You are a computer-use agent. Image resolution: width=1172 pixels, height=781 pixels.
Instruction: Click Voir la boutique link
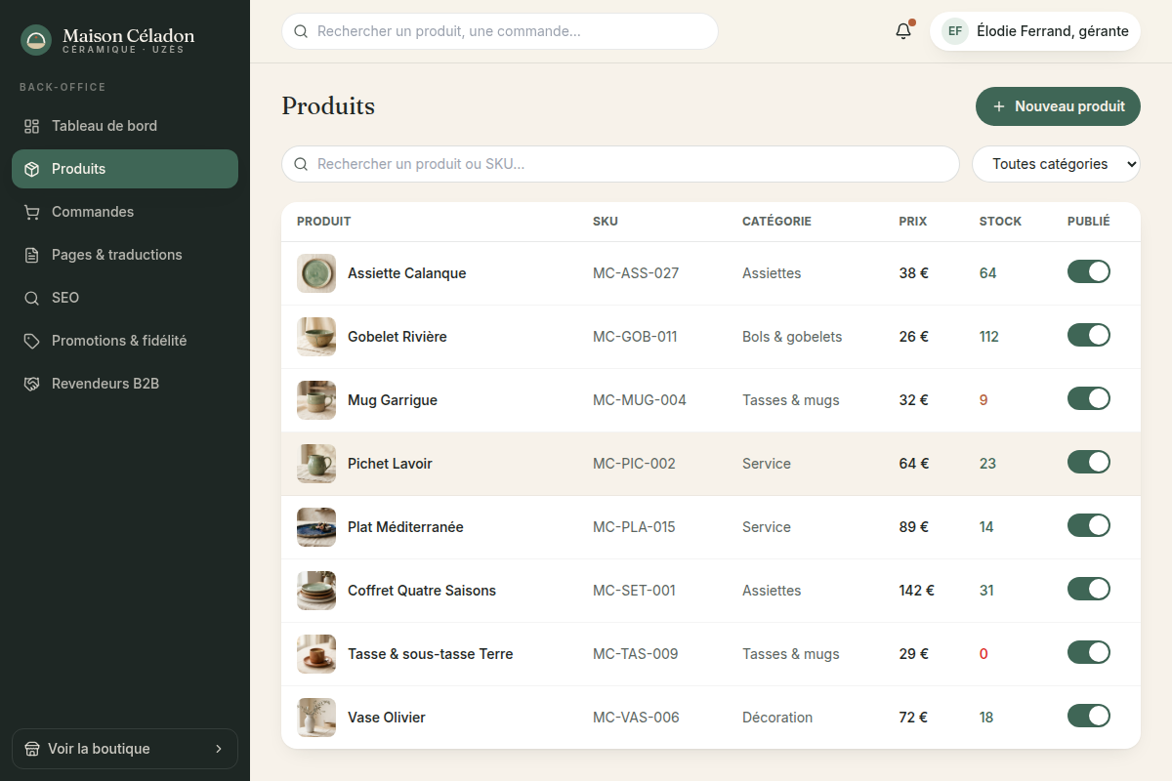click(125, 749)
